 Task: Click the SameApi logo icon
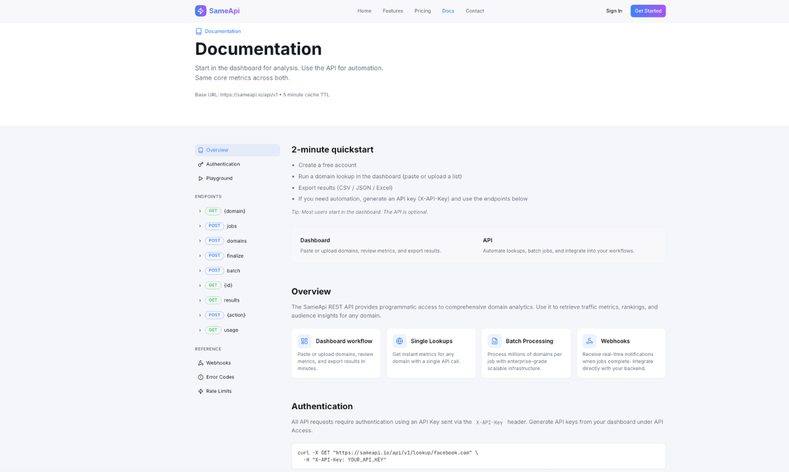click(x=200, y=11)
